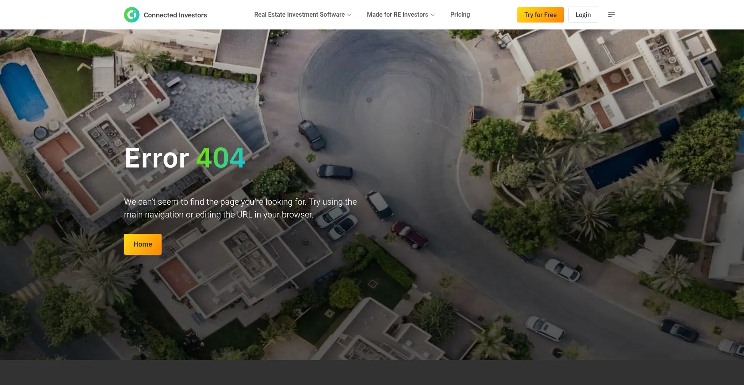Image resolution: width=744 pixels, height=385 pixels.
Task: Open Real Estate Investment Software menu
Action: pyautogui.click(x=299, y=15)
